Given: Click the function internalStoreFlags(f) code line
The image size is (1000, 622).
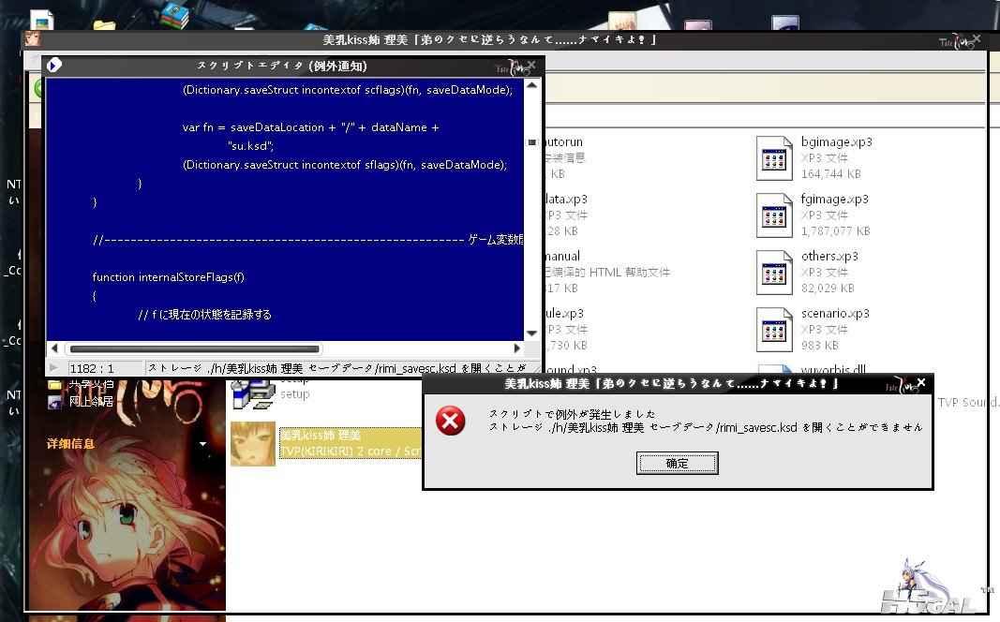Looking at the screenshot, I should [x=168, y=277].
